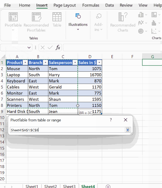Expand the Branch column filter dropdown

coord(45,63)
